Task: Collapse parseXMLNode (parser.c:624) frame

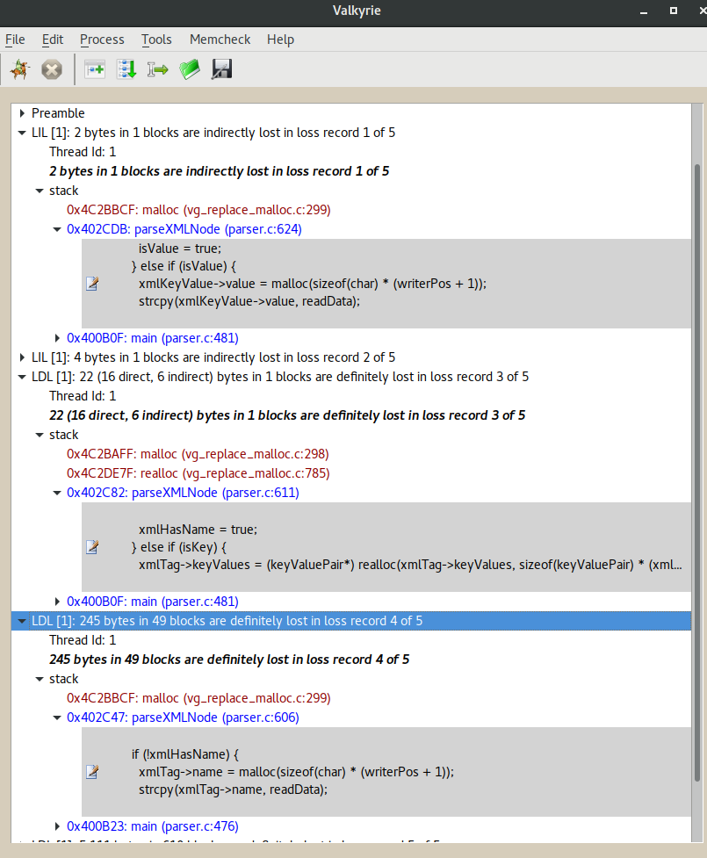Action: tap(58, 229)
